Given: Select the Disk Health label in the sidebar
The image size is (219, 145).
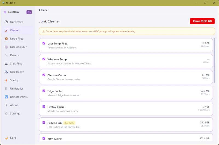Looking at the screenshot, I should pos(17,72).
